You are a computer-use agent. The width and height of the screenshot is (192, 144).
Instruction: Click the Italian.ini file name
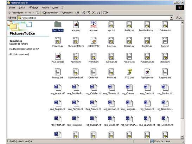[165, 62]
